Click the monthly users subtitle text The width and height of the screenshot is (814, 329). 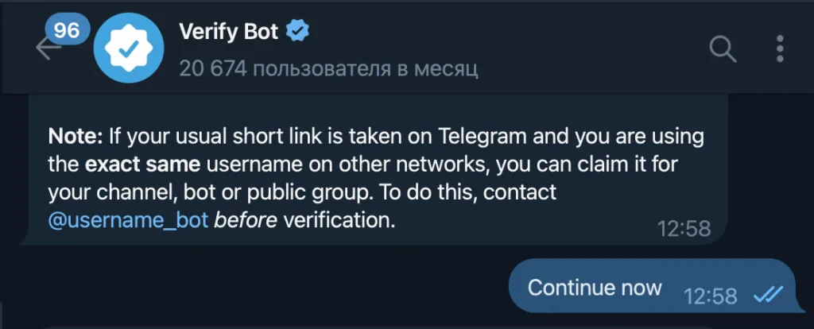point(328,69)
